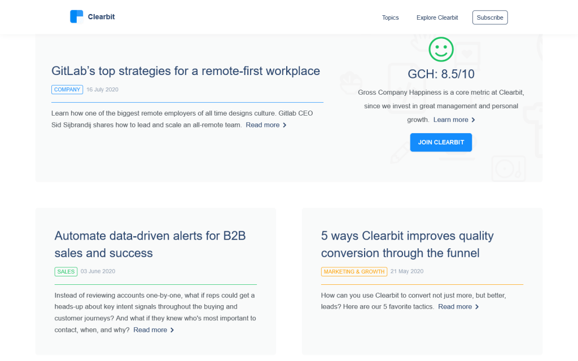
Task: Click Learn more under GCH score
Action: click(x=450, y=120)
